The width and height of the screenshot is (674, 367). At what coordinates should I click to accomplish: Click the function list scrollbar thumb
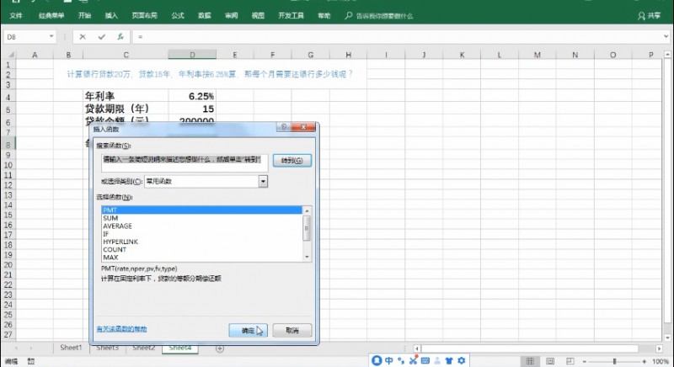click(x=307, y=228)
